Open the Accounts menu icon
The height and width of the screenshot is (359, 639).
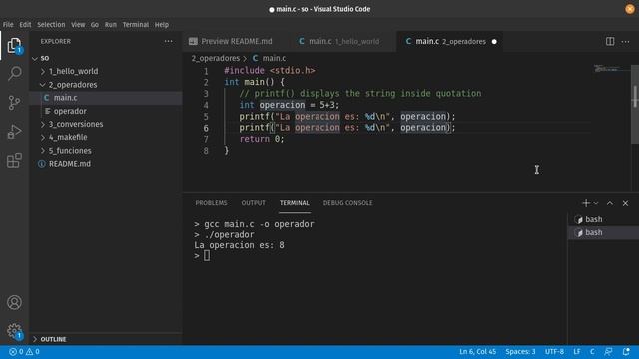14,302
